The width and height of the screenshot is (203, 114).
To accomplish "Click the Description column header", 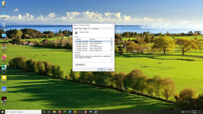I will pyautogui.click(x=100, y=39).
